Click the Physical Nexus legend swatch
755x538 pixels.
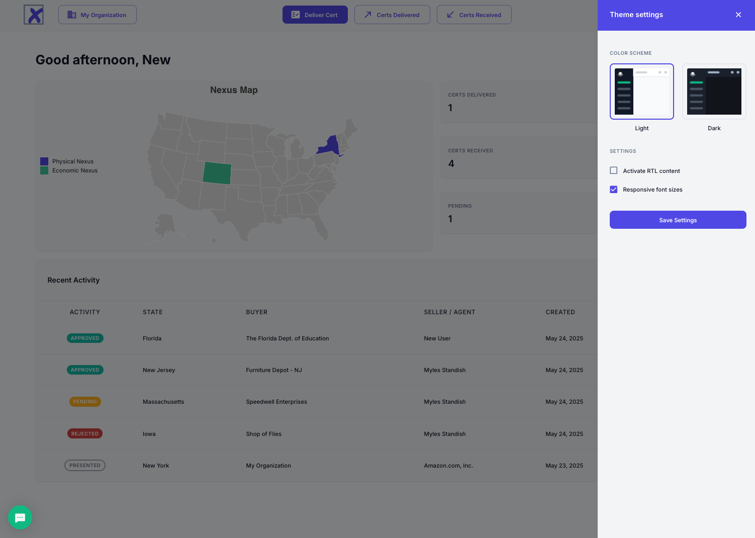tap(44, 161)
